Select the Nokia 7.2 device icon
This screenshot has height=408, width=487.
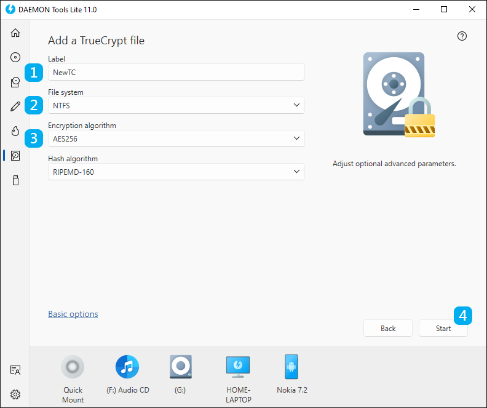point(291,367)
